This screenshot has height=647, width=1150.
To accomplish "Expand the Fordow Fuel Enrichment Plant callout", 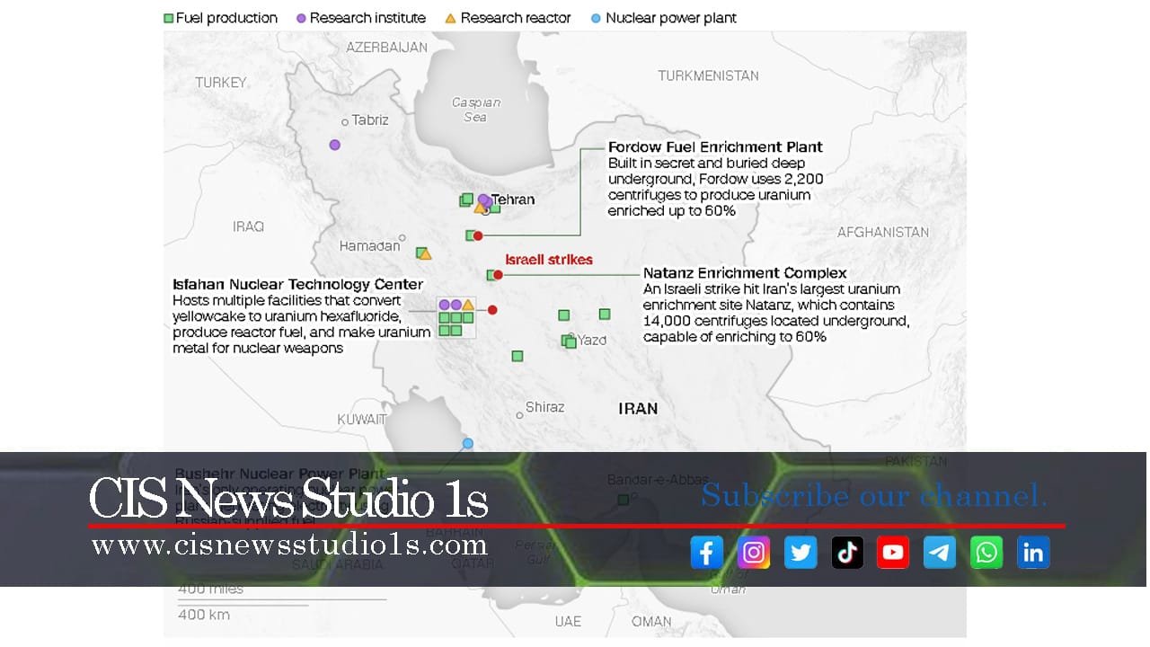I will [714, 146].
